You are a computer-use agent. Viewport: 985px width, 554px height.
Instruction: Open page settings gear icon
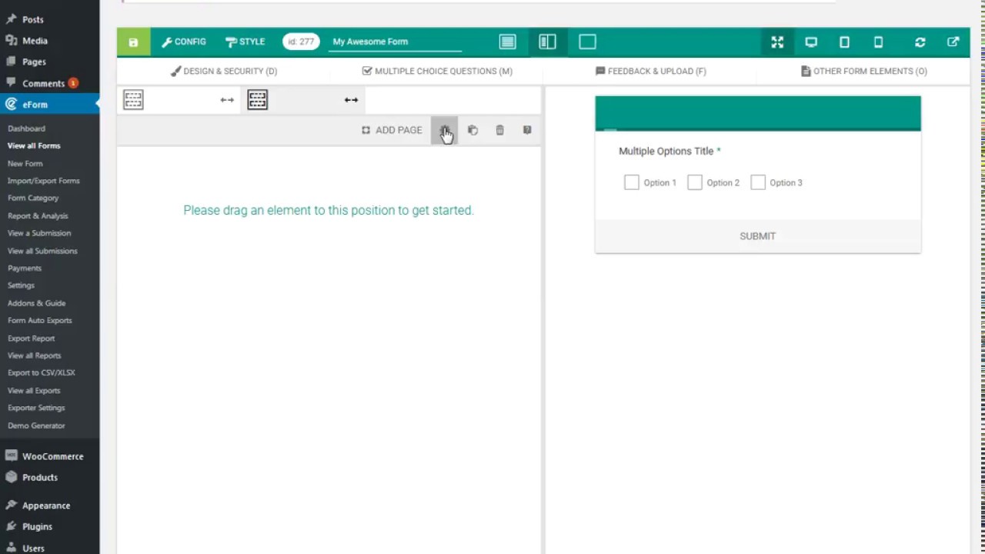pos(444,131)
